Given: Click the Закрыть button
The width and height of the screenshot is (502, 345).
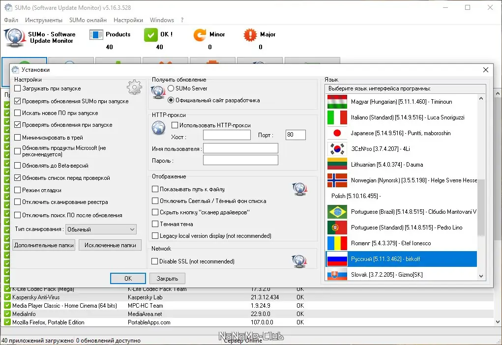Looking at the screenshot, I should pyautogui.click(x=168, y=279).
